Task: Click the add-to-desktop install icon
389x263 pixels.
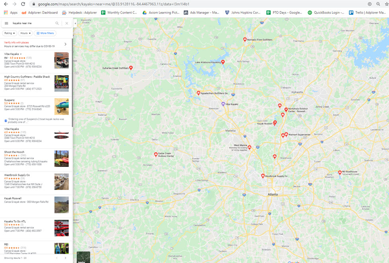Action: pos(370,4)
